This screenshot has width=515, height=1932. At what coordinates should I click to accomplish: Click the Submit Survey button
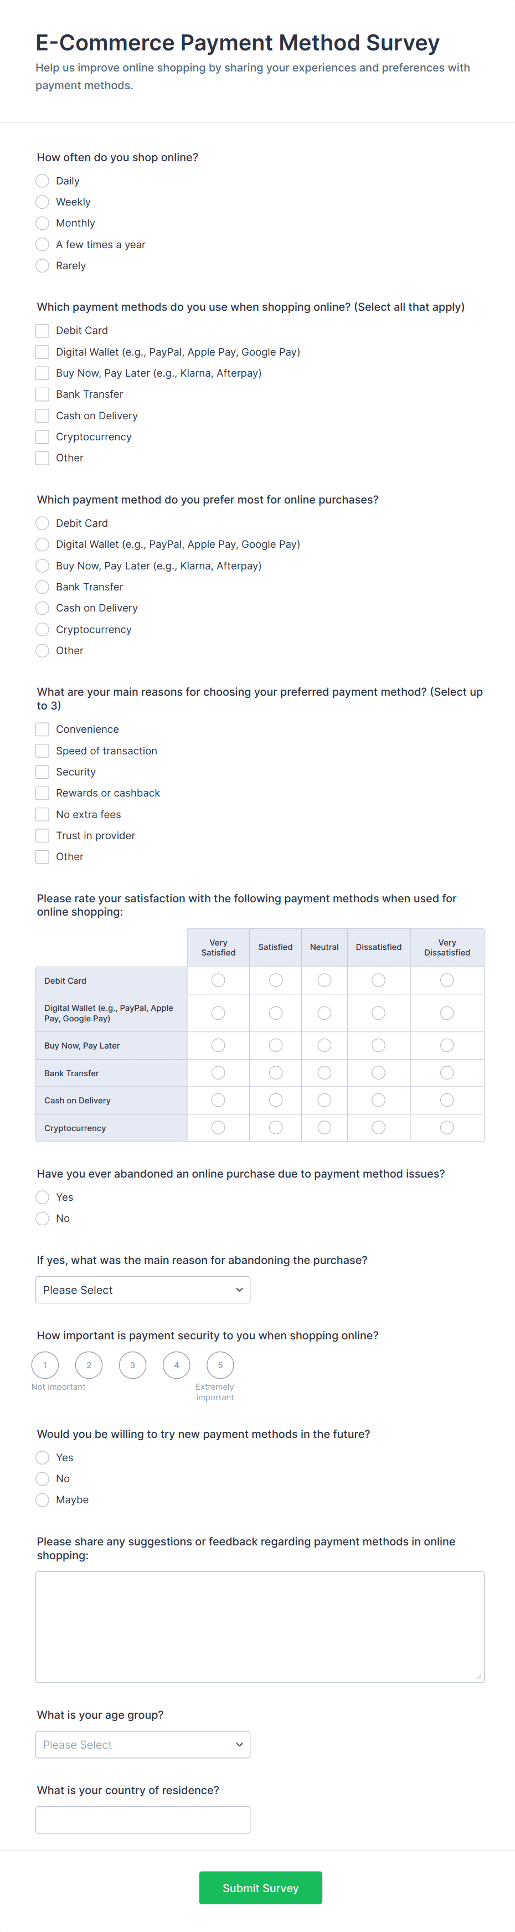tap(260, 1888)
